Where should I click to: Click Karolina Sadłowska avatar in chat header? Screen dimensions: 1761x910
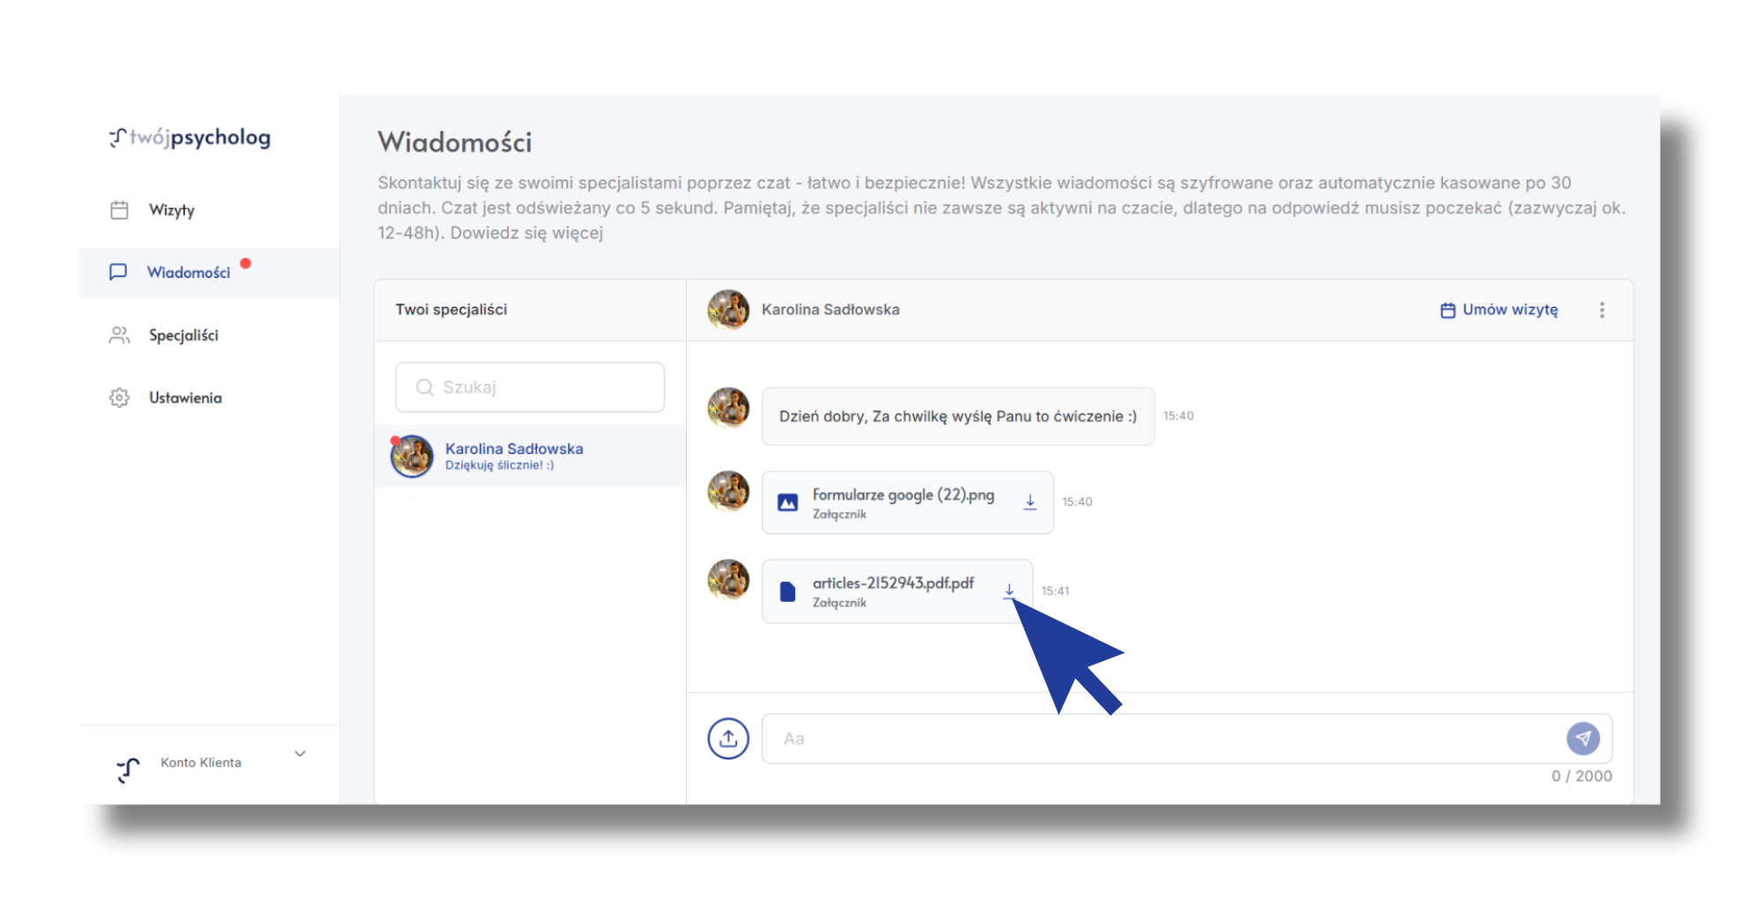click(x=729, y=310)
